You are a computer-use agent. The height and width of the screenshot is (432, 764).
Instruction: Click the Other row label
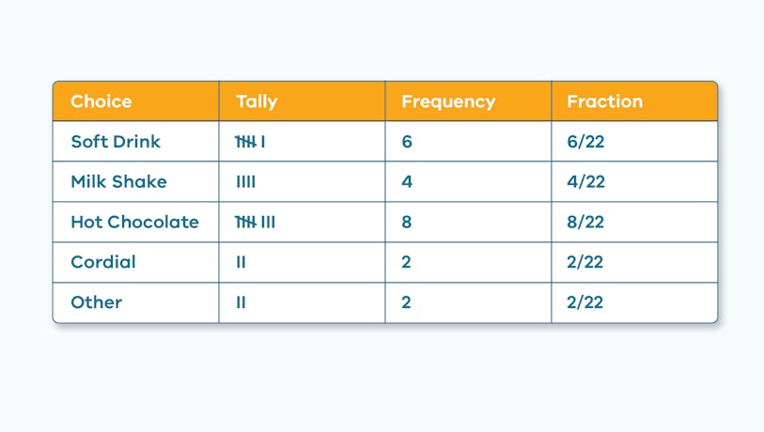click(x=96, y=302)
